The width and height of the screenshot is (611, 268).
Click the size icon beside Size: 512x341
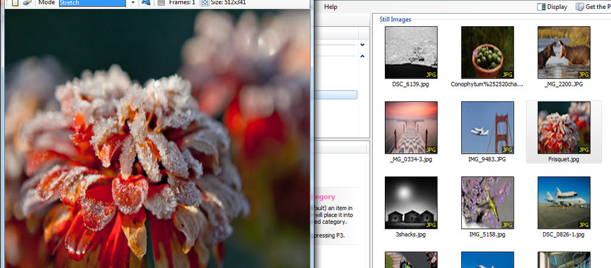point(205,3)
